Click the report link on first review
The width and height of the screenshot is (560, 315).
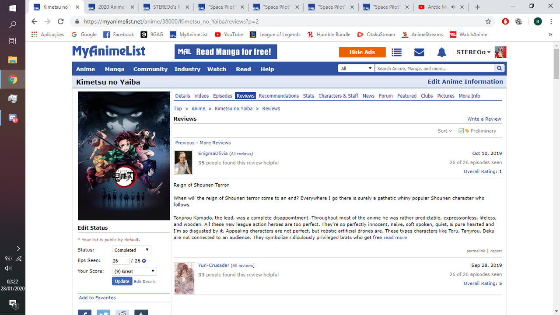[x=496, y=251]
